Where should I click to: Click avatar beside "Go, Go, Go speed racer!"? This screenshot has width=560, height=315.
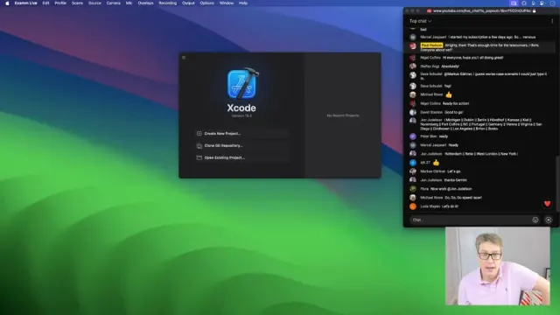pos(413,198)
